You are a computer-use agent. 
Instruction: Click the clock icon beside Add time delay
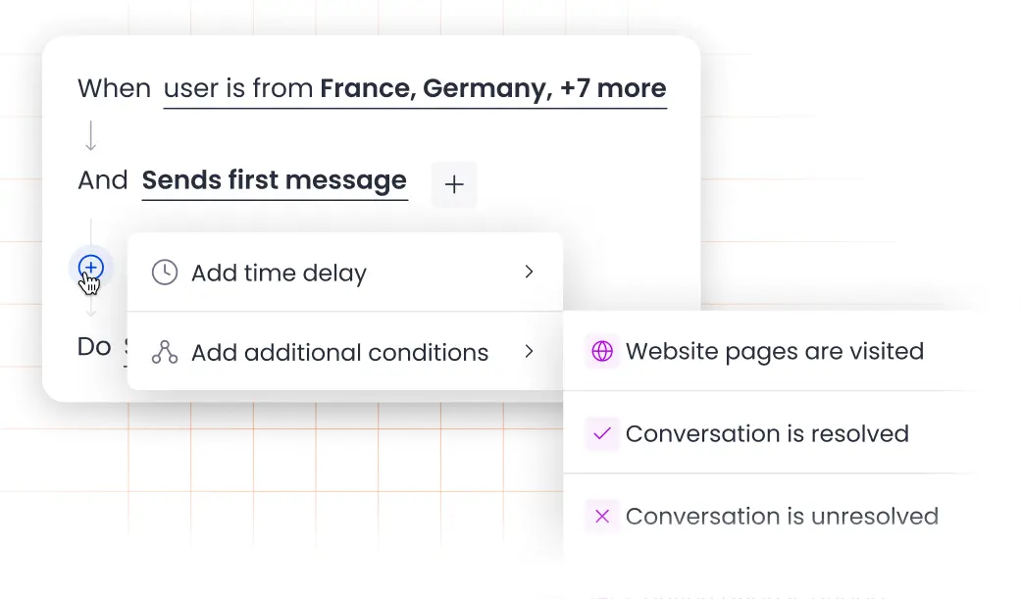click(164, 272)
